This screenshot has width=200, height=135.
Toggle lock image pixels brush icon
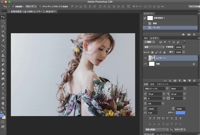click(157, 52)
